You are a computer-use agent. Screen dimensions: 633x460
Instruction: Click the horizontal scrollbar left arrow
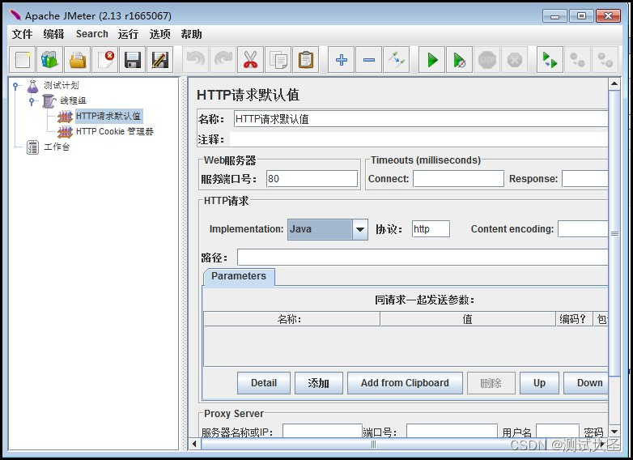194,445
